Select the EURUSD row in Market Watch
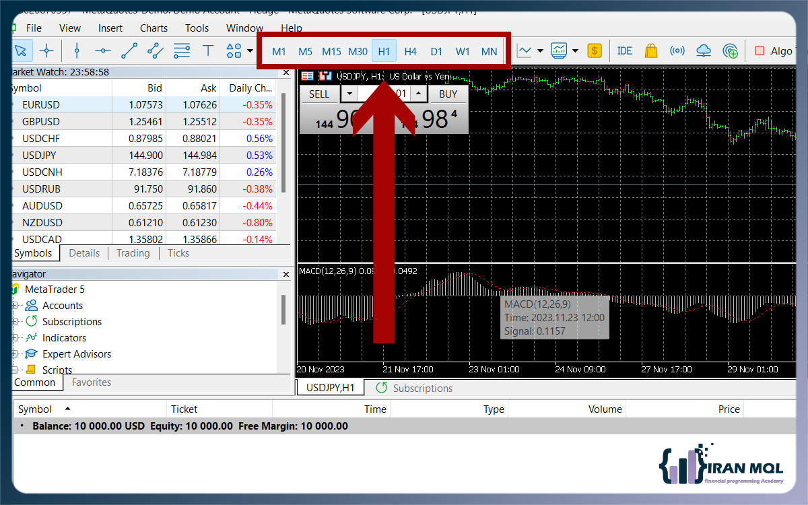Screen dimensions: 808x505 (144, 105)
